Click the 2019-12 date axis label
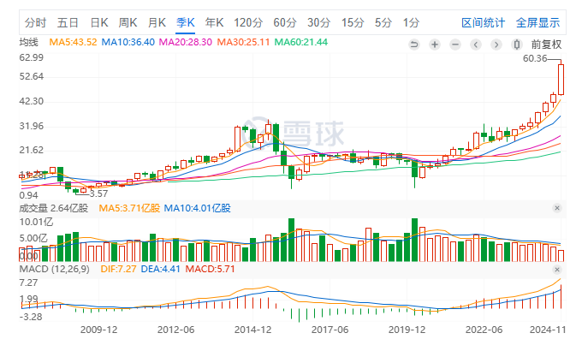 tap(407, 330)
